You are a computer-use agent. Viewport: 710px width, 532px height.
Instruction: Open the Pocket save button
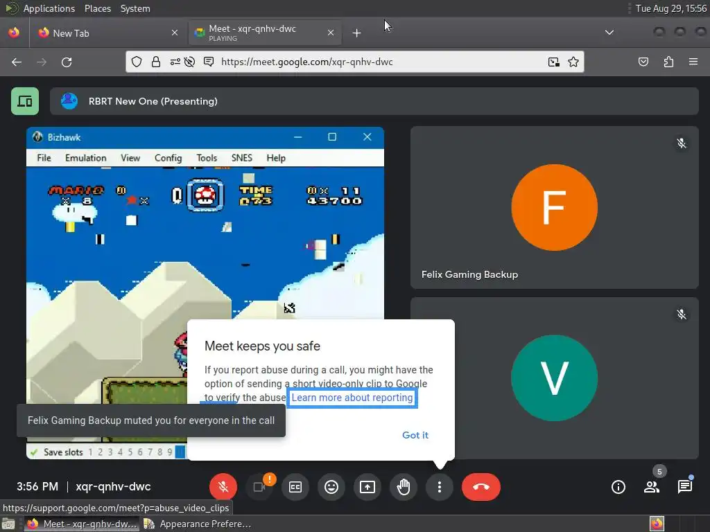(x=643, y=62)
